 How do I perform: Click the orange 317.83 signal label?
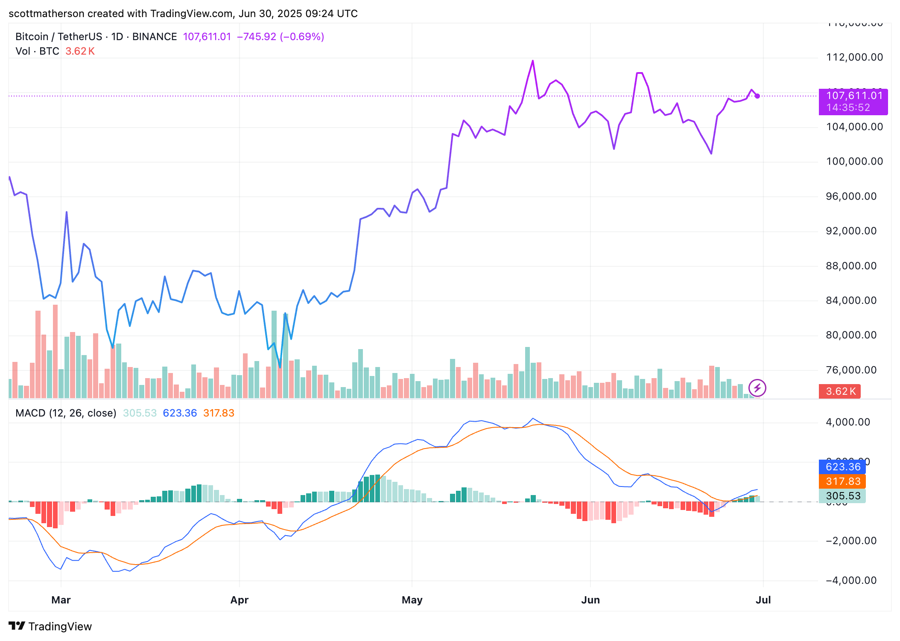click(x=842, y=481)
